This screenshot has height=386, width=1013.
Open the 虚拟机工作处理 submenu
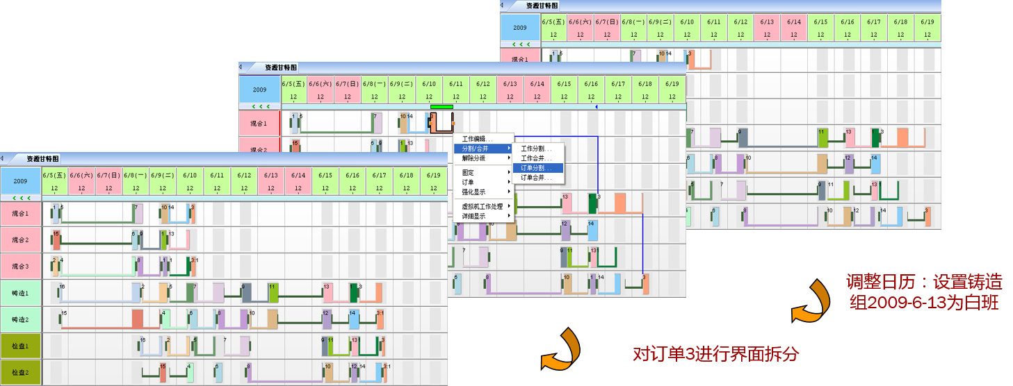point(482,206)
